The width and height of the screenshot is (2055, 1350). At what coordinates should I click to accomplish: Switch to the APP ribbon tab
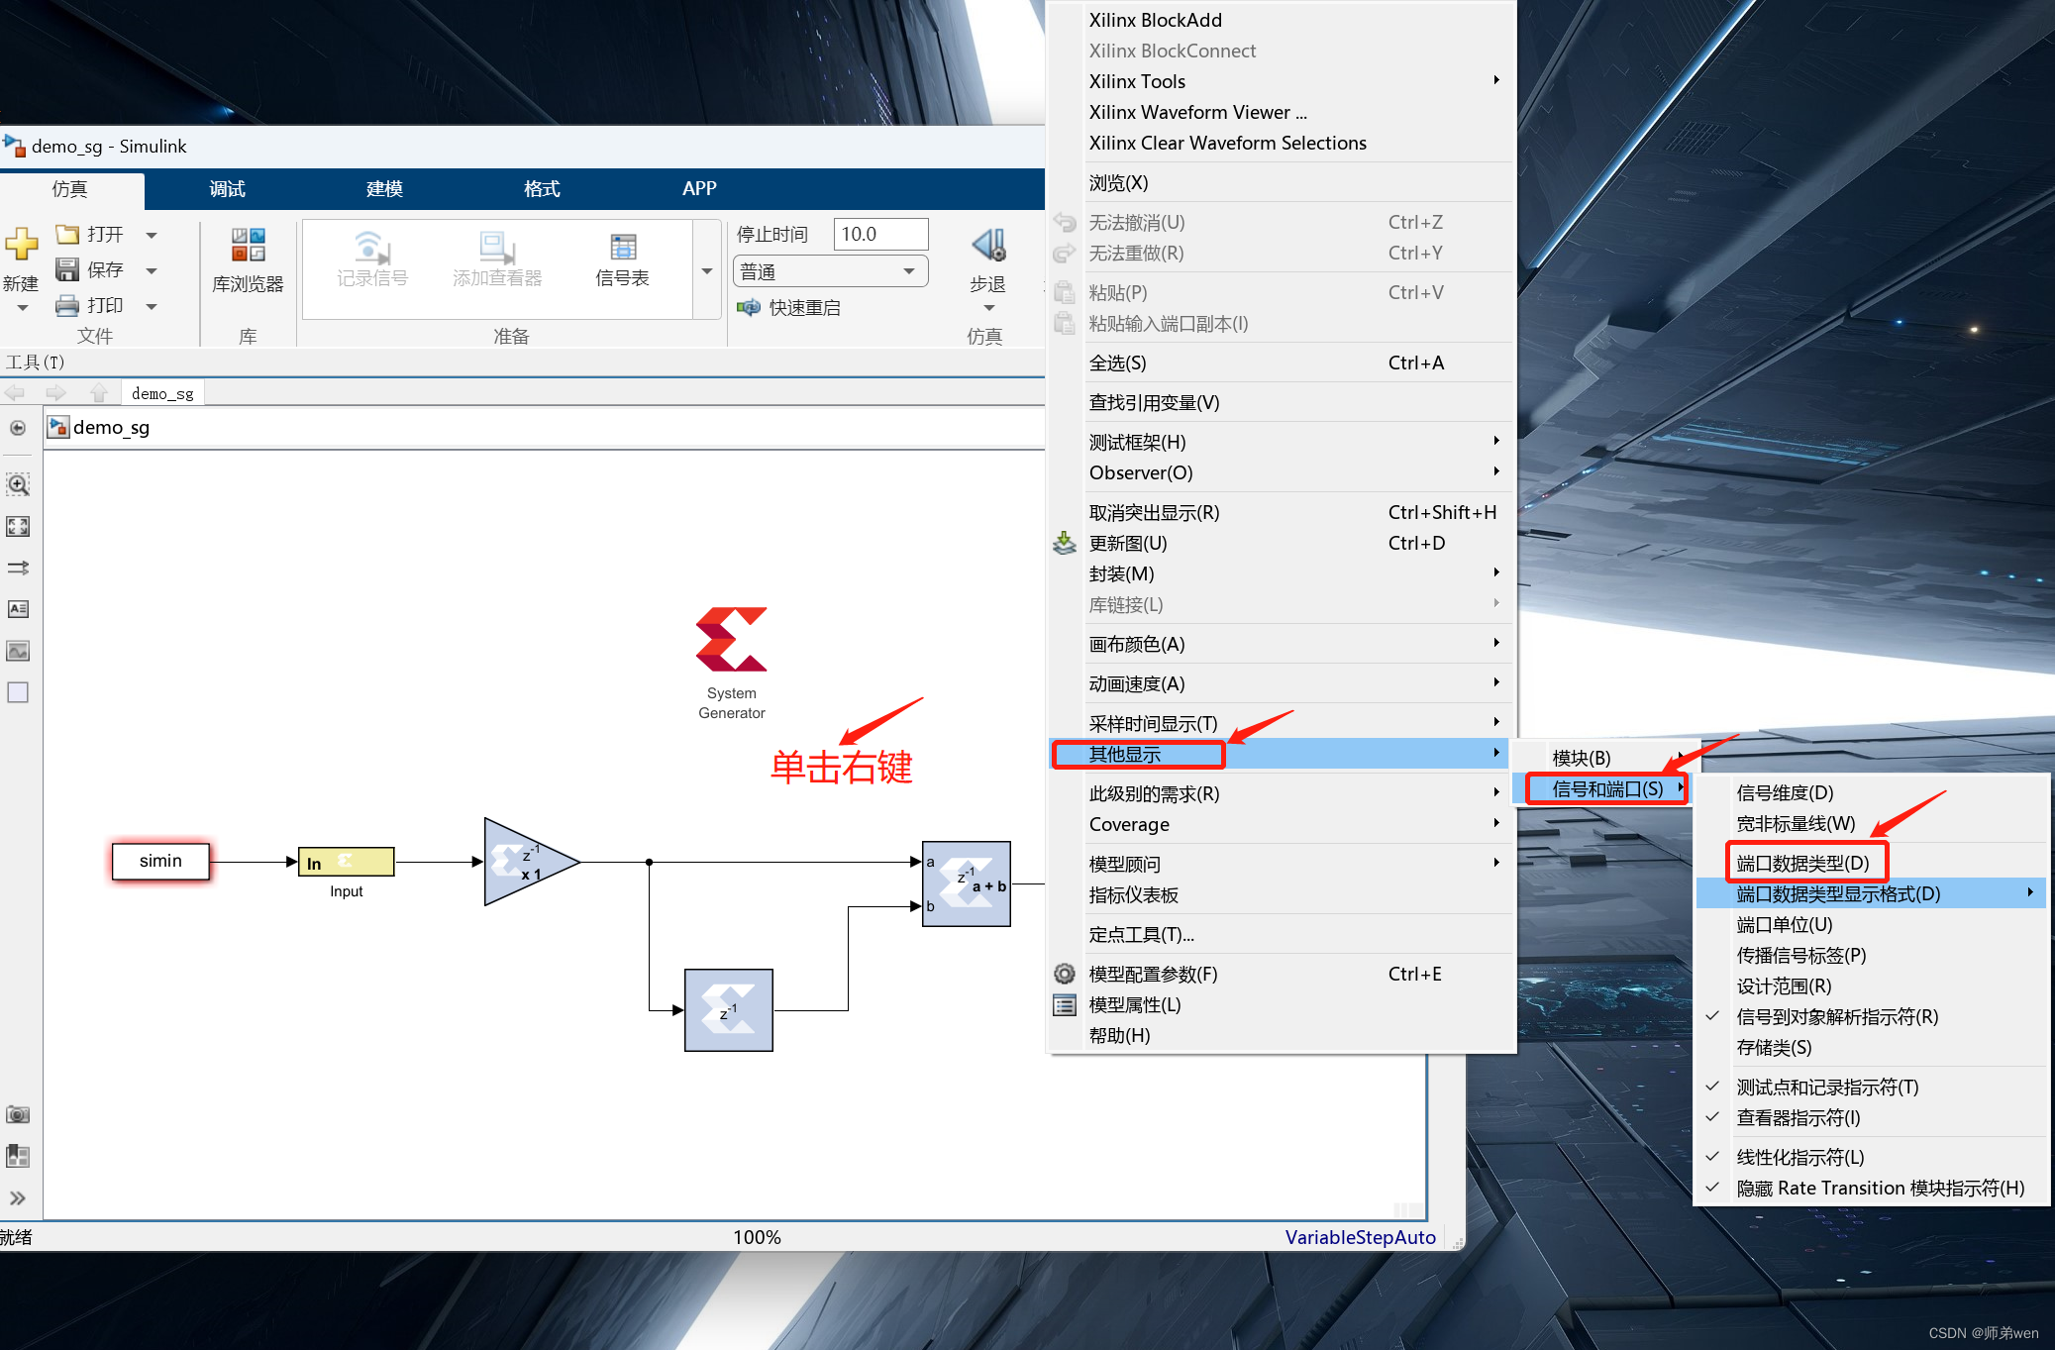pyautogui.click(x=699, y=188)
